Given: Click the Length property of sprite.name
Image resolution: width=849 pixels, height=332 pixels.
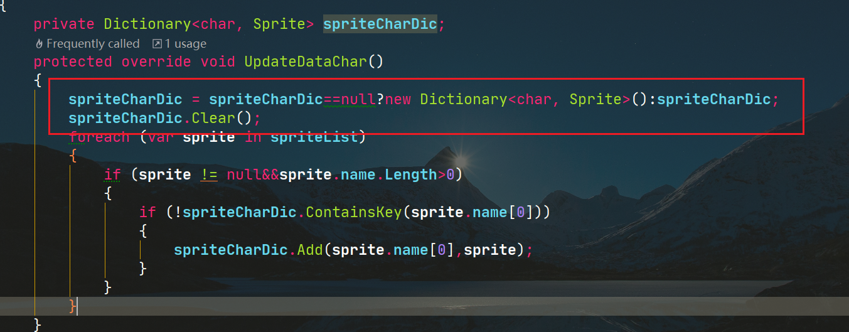Looking at the screenshot, I should (x=411, y=174).
